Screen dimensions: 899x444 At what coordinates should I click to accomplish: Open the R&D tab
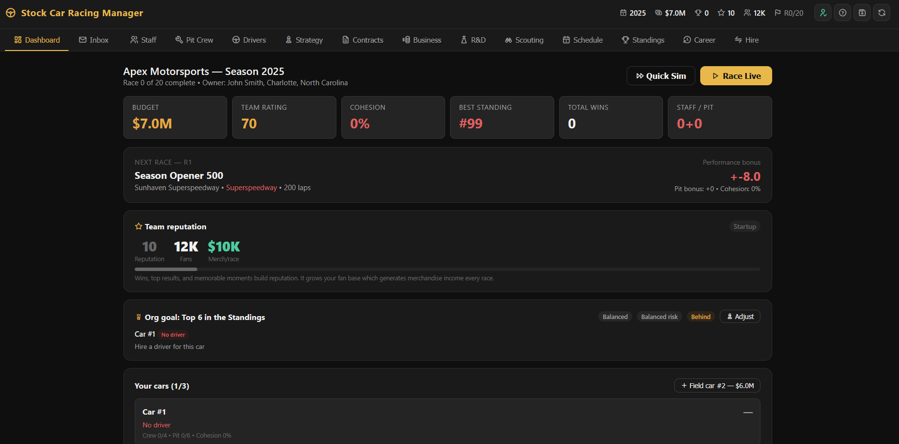coord(473,40)
